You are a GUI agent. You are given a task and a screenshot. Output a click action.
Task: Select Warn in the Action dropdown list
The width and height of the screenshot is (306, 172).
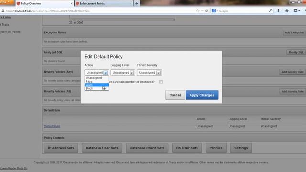pyautogui.click(x=97, y=85)
